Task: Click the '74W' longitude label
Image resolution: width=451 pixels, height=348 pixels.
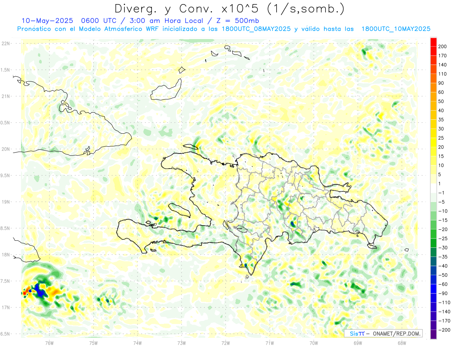Action: pos(137,343)
